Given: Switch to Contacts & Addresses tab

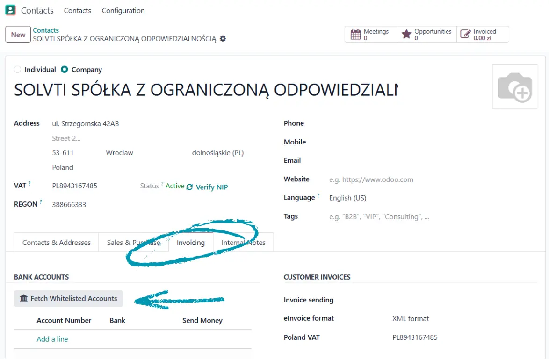Looking at the screenshot, I should coord(57,243).
